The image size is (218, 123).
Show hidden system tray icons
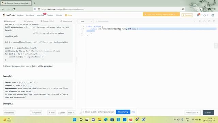(x=175, y=120)
